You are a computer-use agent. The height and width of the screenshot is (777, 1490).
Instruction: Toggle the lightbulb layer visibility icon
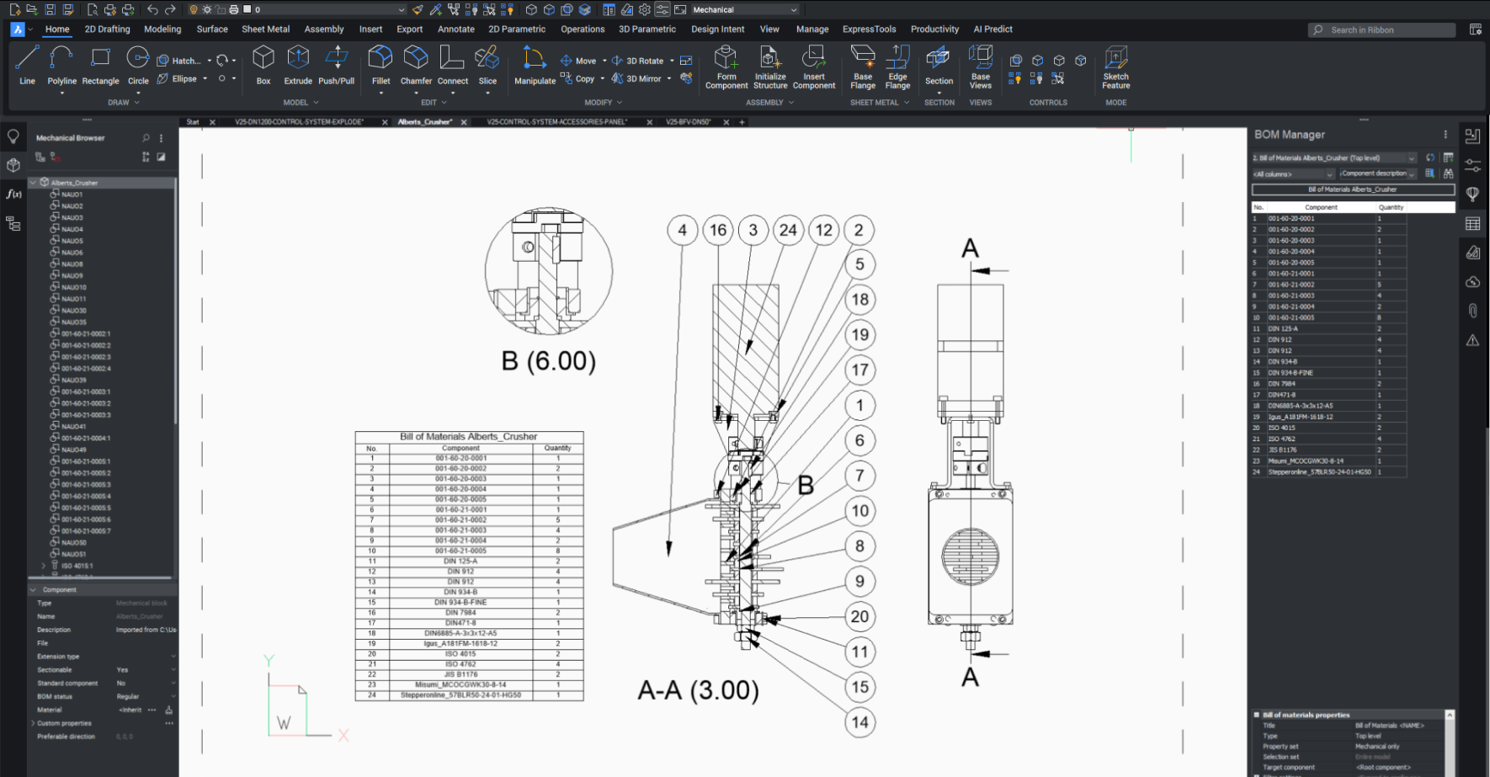(x=194, y=9)
